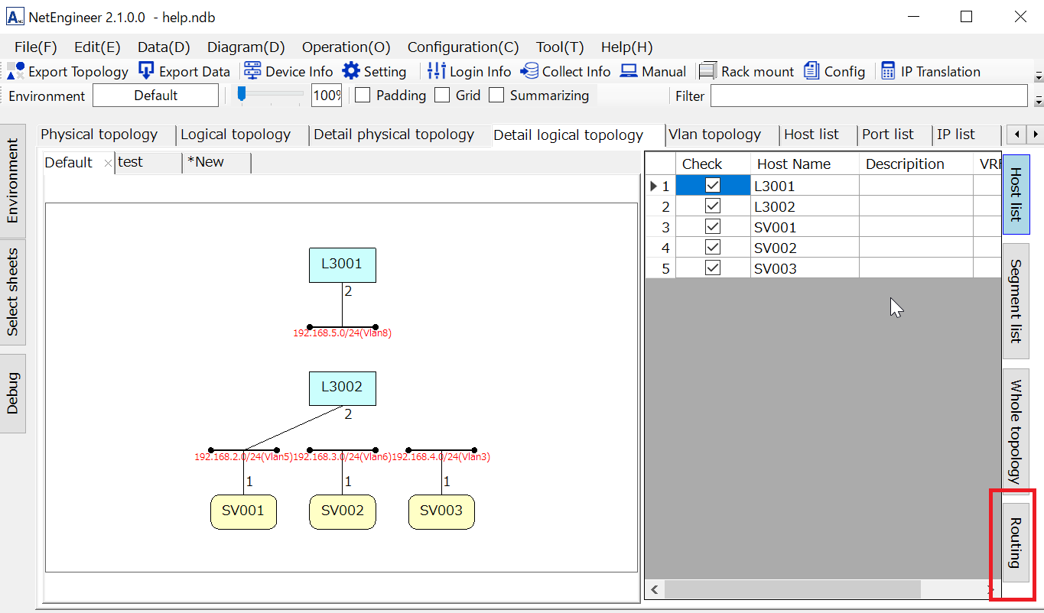This screenshot has width=1044, height=613.
Task: Switch to the Vlan topology tab
Action: click(714, 135)
